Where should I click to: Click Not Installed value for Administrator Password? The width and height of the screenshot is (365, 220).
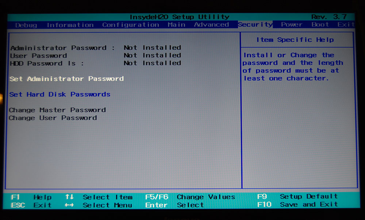[152, 47]
